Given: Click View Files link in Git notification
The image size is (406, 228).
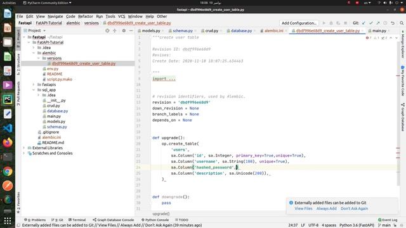Looking at the screenshot, I should pyautogui.click(x=303, y=208).
